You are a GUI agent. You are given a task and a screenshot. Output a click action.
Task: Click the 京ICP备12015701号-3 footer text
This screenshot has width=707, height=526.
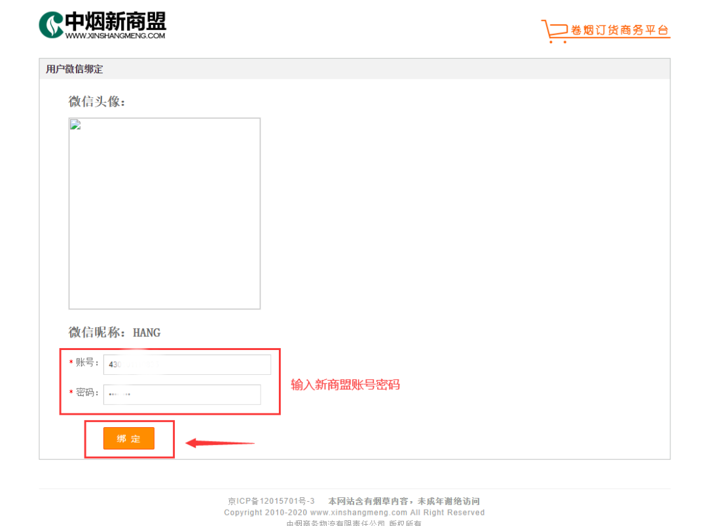272,500
